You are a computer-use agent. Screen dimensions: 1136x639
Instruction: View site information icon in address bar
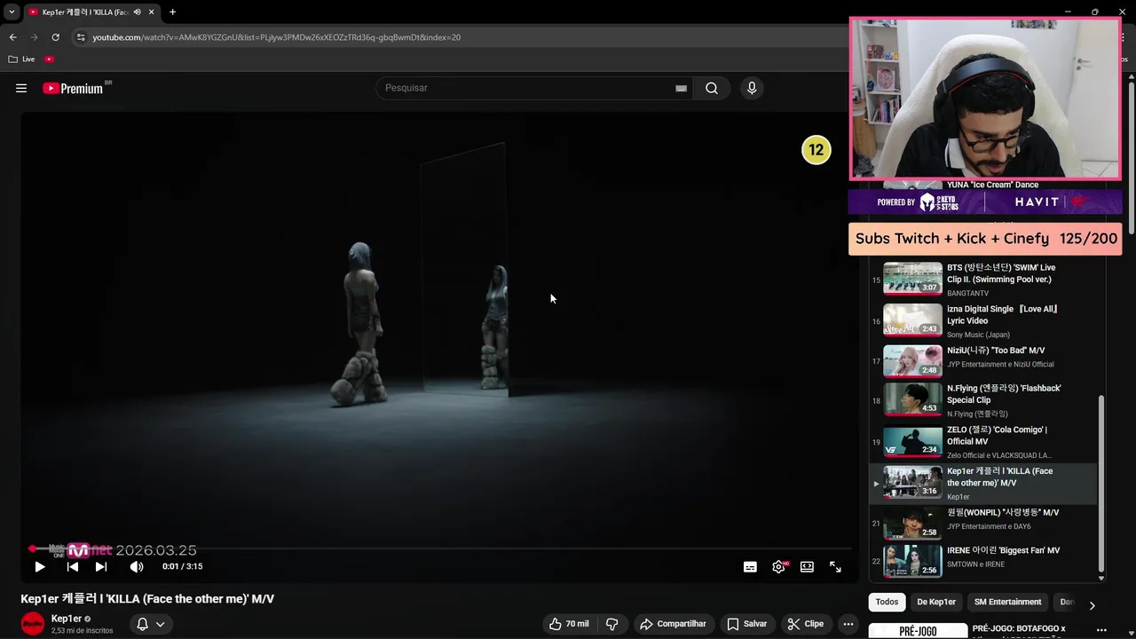81,37
